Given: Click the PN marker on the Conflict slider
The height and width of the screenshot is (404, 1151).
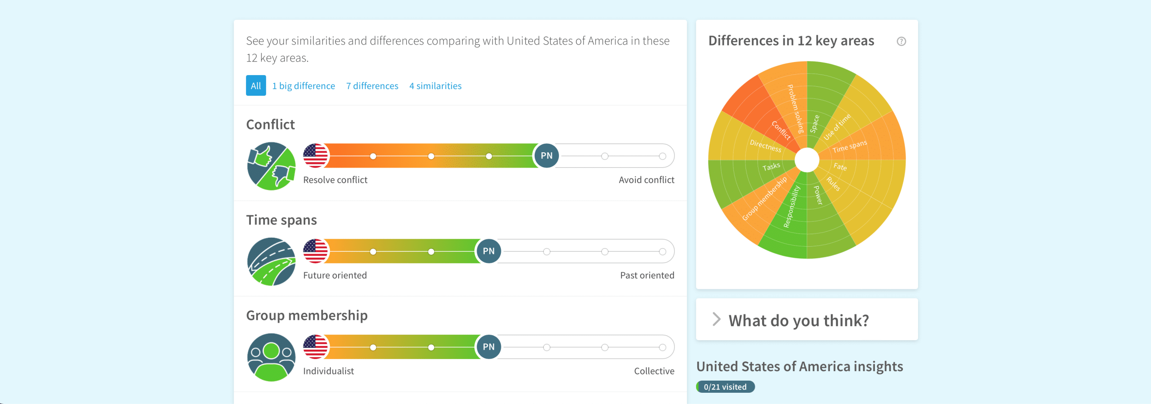Looking at the screenshot, I should pos(546,155).
